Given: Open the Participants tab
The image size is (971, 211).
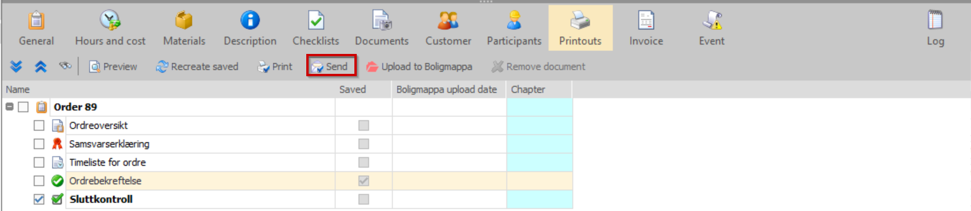Looking at the screenshot, I should [514, 28].
